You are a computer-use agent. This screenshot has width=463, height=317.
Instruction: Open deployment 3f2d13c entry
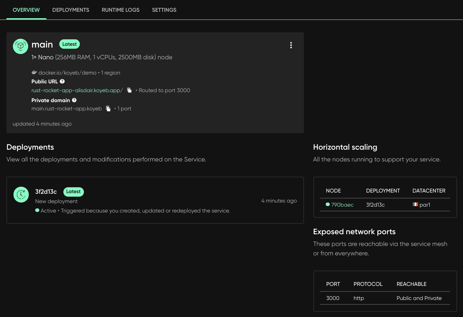[x=46, y=192]
